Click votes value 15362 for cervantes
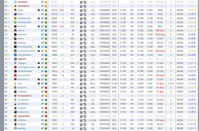This screenshot has width=199, height=131. click(x=54, y=2)
